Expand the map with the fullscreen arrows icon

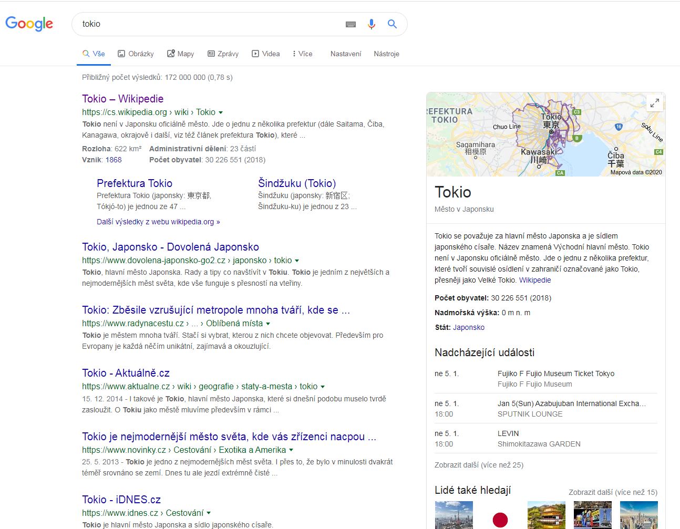point(655,103)
